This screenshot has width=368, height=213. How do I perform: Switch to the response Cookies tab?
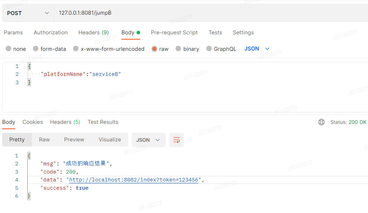[x=33, y=122]
